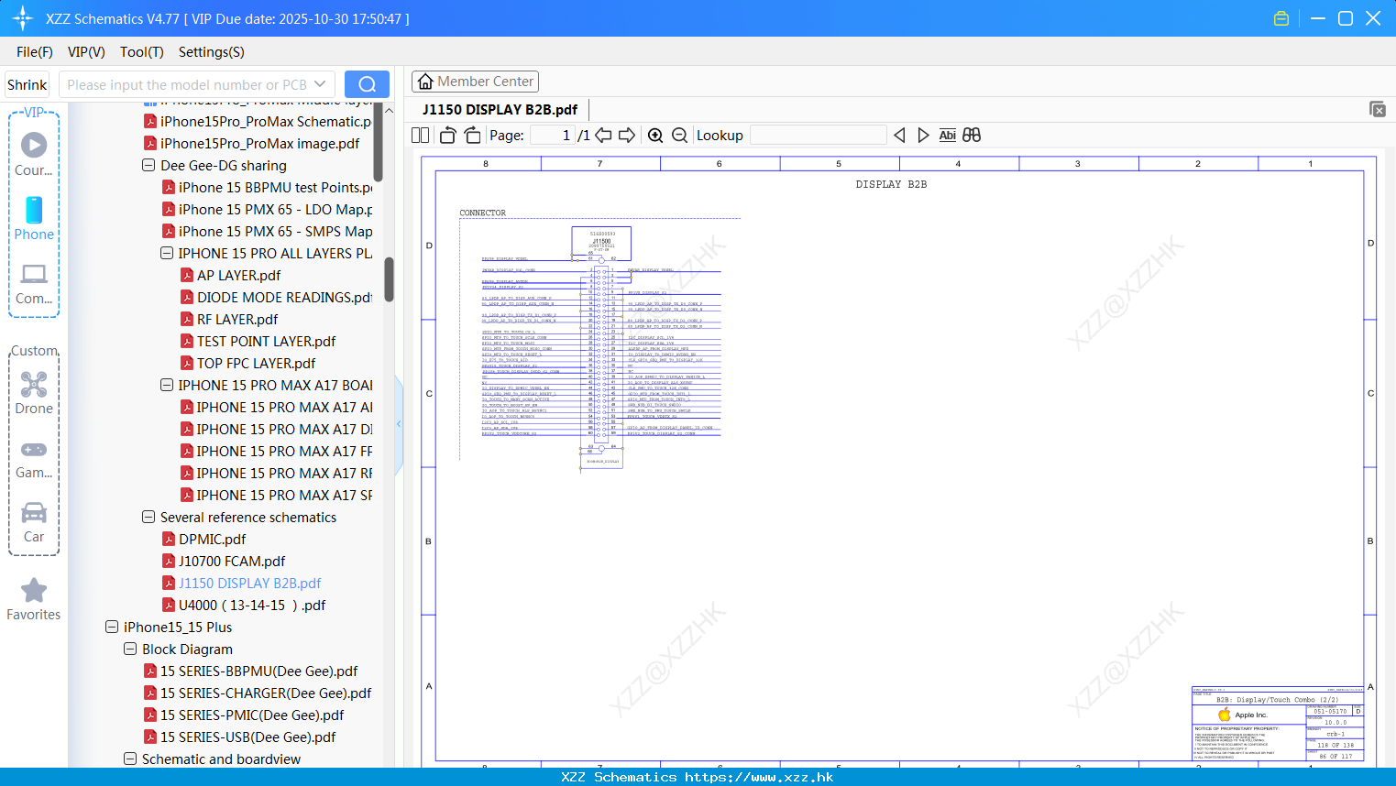Click the yellow briefcase icon in title bar
1396x786 pixels.
point(1281,18)
